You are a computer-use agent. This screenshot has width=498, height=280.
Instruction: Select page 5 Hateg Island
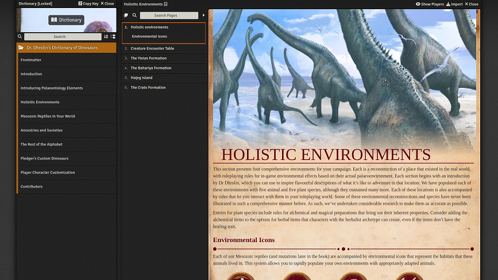tap(164, 77)
